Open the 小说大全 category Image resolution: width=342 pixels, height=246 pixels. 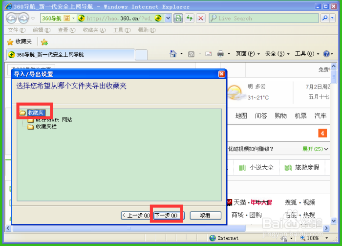click(256, 168)
